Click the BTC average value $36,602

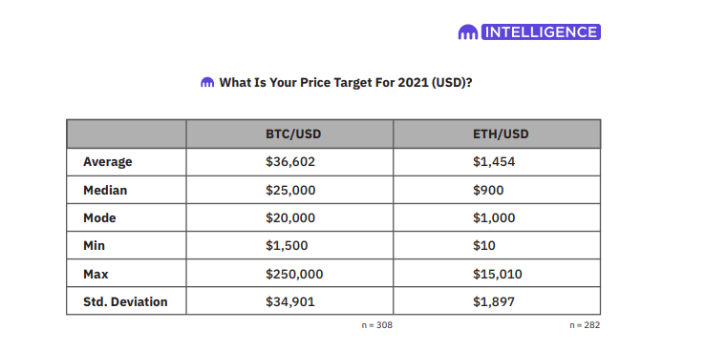[290, 162]
